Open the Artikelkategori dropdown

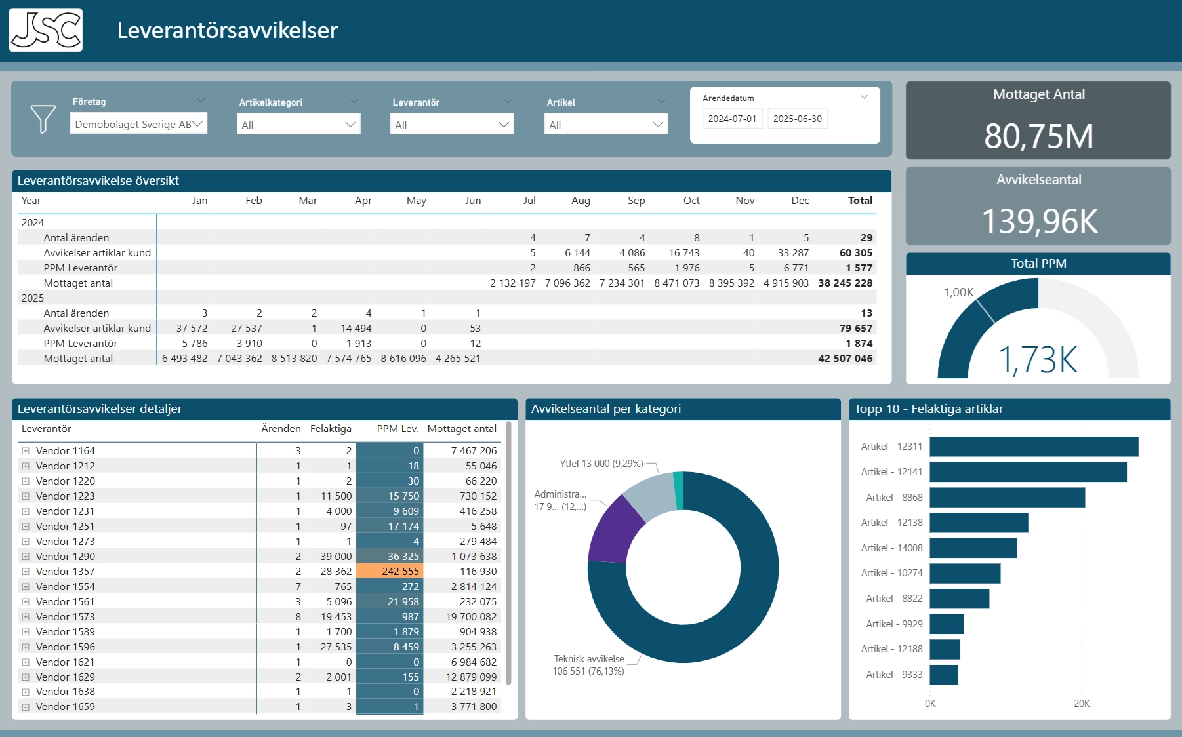pyautogui.click(x=298, y=125)
